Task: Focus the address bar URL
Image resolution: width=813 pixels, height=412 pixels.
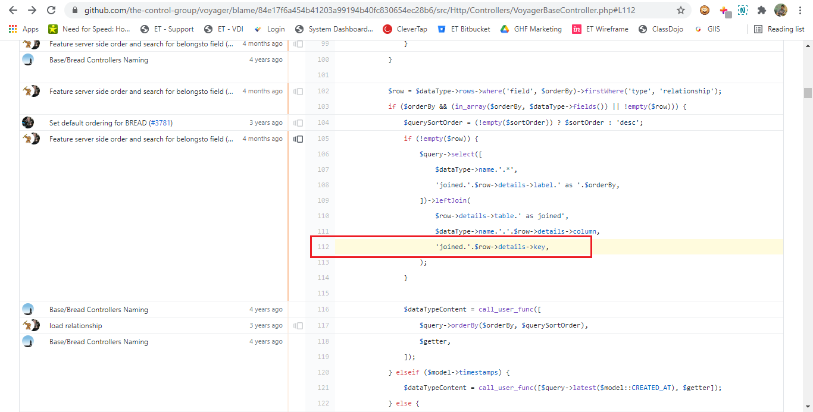Action: pos(359,10)
